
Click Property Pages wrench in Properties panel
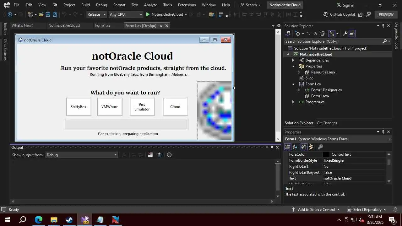320,147
